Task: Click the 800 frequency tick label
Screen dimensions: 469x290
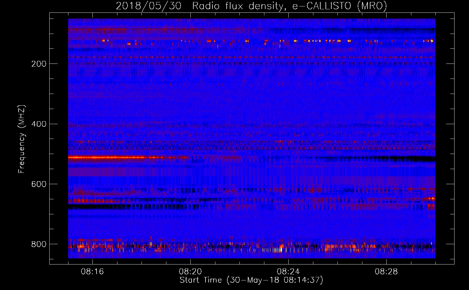Action: coord(39,244)
